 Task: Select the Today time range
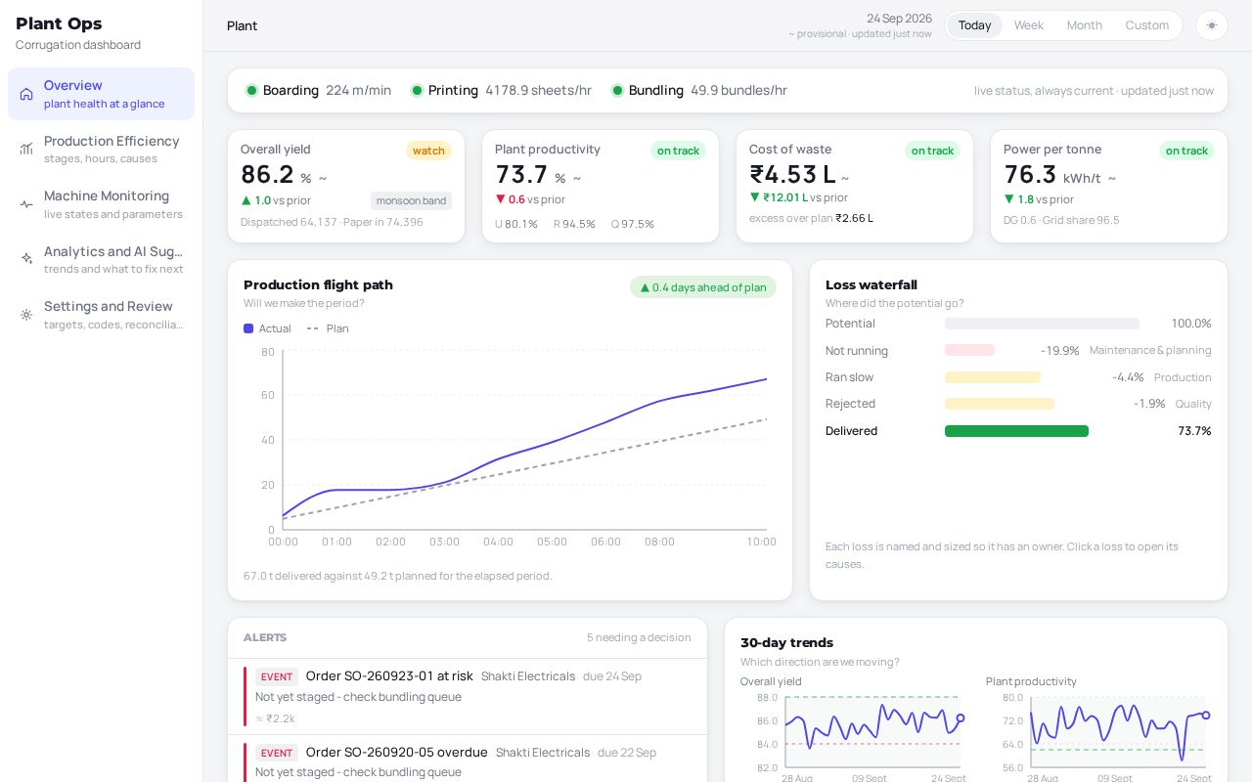[x=974, y=25]
